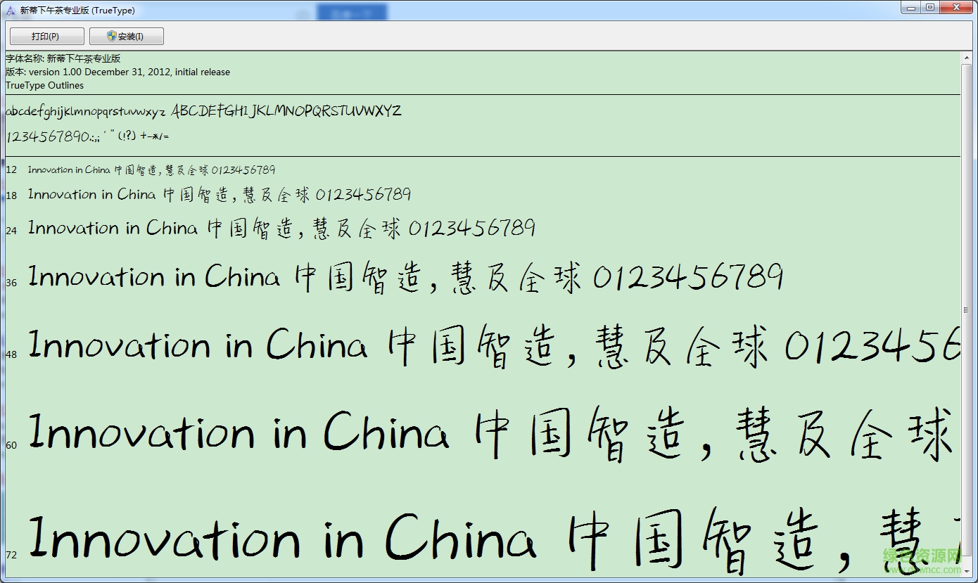This screenshot has width=978, height=583.
Task: Click the 安装(I) install button
Action: [x=127, y=36]
